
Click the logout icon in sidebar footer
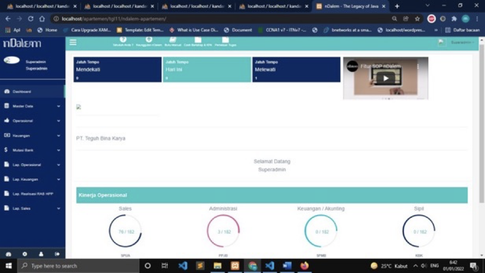[x=57, y=254]
